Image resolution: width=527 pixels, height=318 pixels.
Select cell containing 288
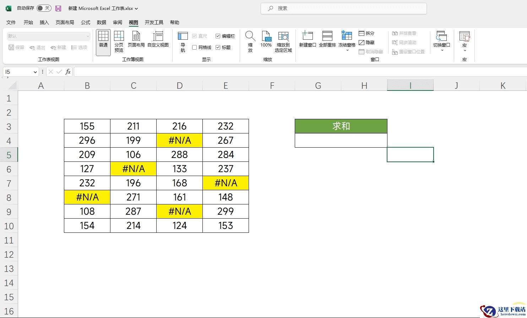[x=179, y=154]
